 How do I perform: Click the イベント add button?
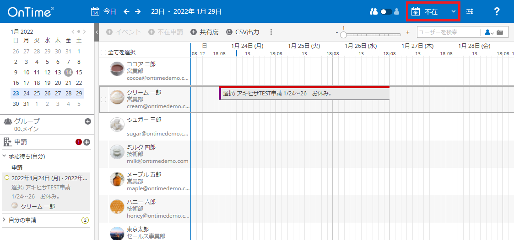click(124, 32)
